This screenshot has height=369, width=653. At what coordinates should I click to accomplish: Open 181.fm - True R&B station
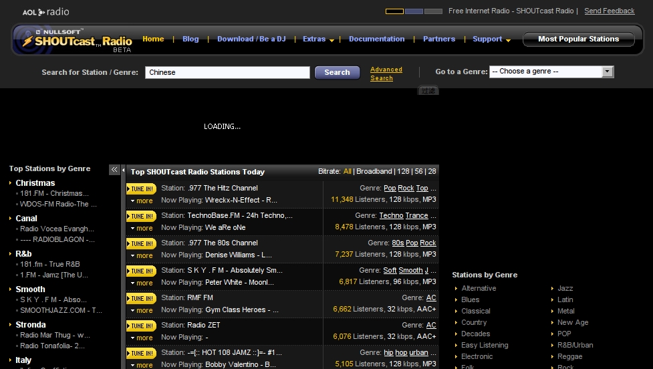[x=50, y=264]
